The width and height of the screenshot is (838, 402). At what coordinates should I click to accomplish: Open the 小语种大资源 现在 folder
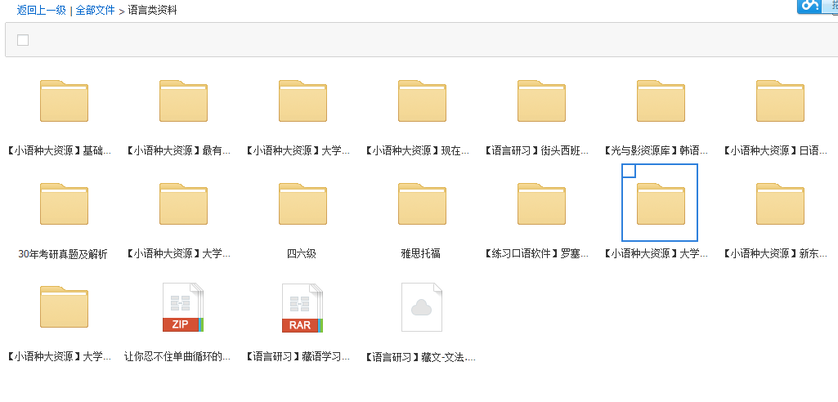[422, 100]
